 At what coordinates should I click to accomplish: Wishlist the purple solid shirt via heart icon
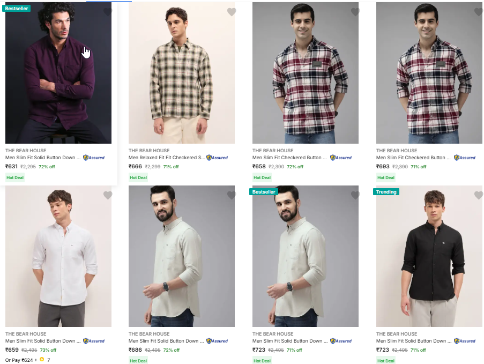click(x=108, y=12)
